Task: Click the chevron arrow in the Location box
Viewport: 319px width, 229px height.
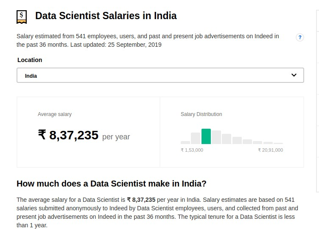Action: coord(294,75)
